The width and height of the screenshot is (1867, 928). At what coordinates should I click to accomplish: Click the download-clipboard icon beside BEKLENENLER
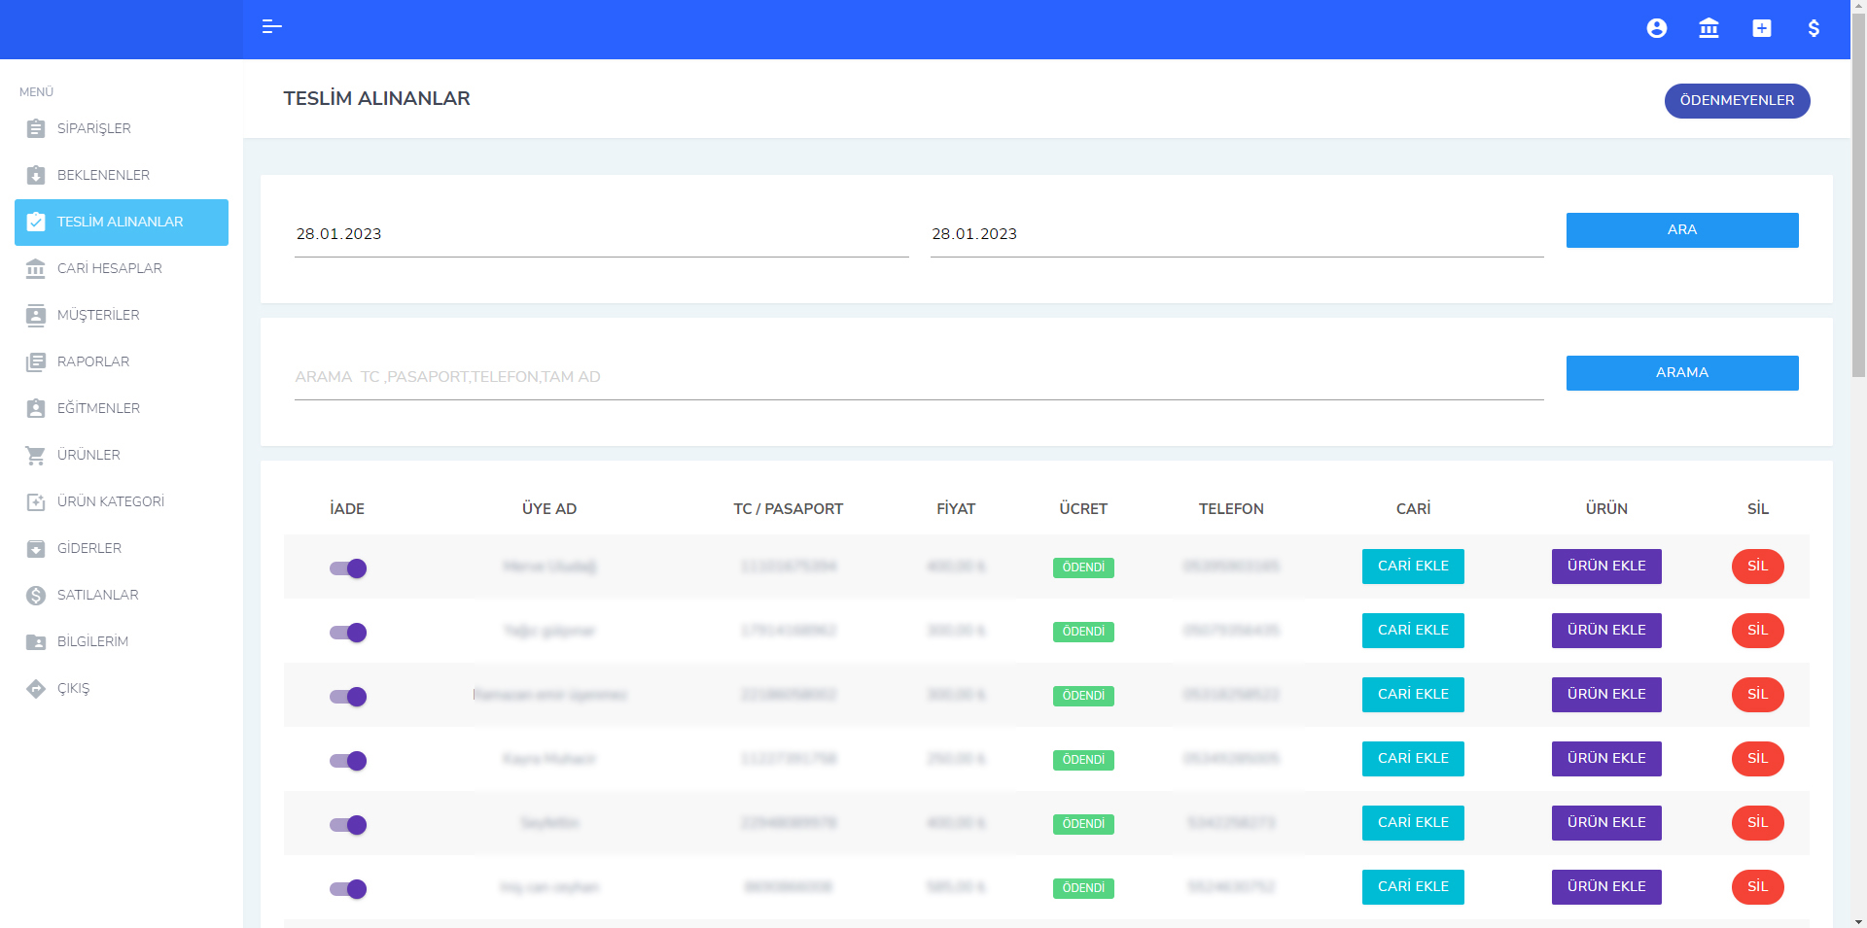[36, 175]
